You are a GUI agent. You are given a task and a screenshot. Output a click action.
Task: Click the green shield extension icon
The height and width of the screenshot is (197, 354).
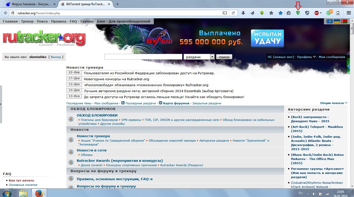click(298, 13)
